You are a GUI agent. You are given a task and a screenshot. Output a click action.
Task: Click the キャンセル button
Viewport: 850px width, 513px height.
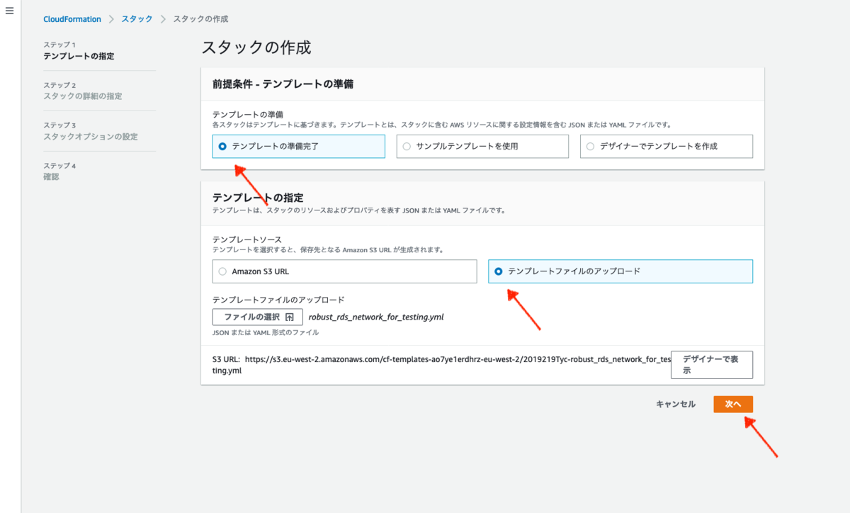(676, 405)
